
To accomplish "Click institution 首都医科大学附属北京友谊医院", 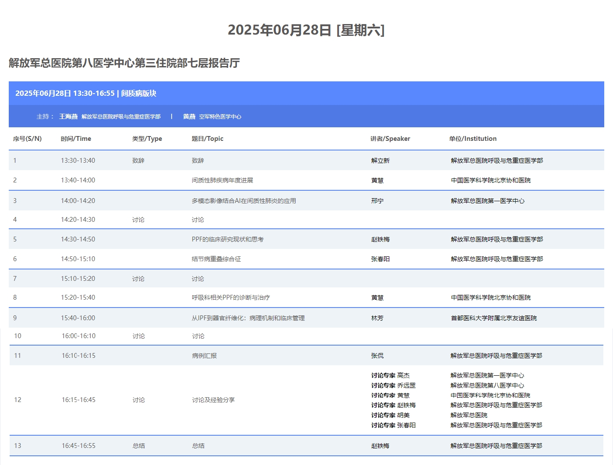I will coord(494,318).
